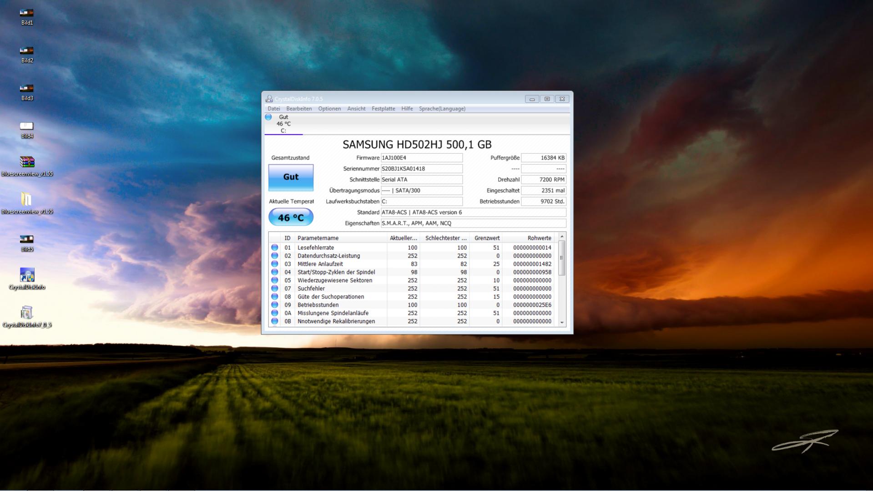Image resolution: width=873 pixels, height=491 pixels.
Task: Select the bluescreenview folder icon on desktop
Action: (x=27, y=204)
